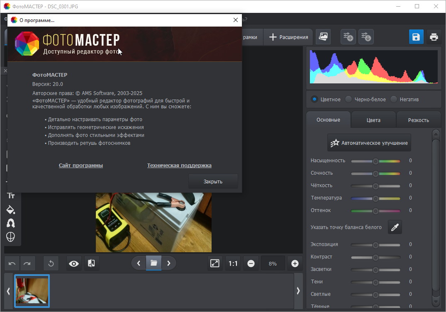Click the Чёткость slider handle
The image size is (446, 312).
(x=375, y=186)
